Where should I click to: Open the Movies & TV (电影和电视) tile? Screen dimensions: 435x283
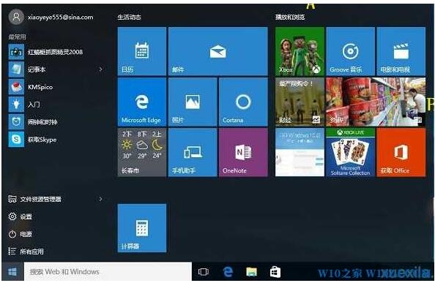point(401,51)
